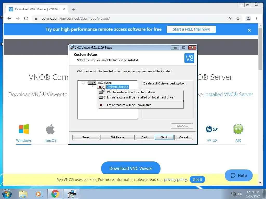Go Back in the Setup wizard

pos(145,137)
